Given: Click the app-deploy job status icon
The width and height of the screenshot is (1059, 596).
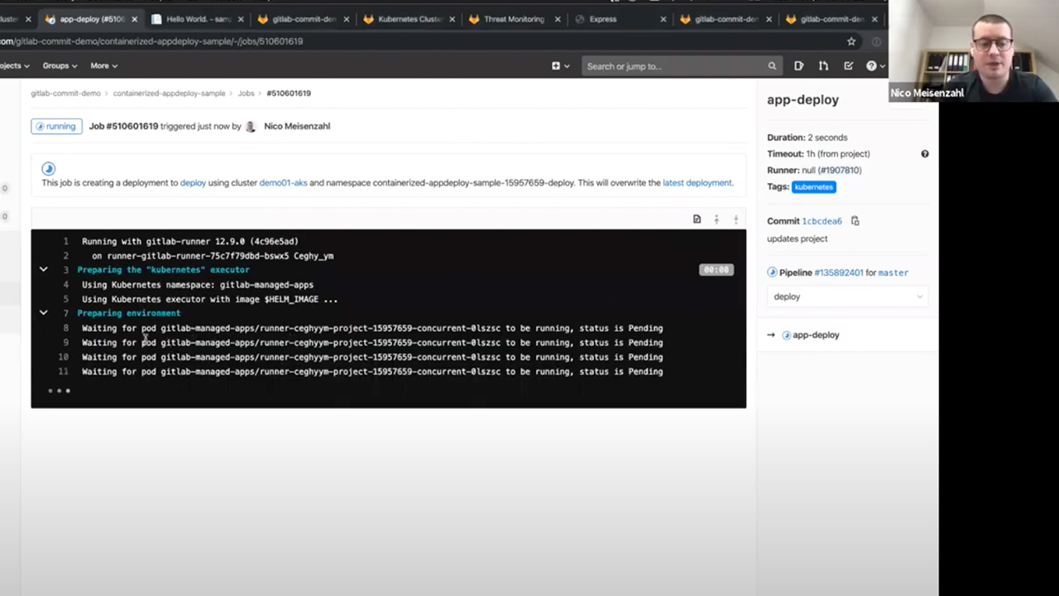Looking at the screenshot, I should [x=786, y=335].
